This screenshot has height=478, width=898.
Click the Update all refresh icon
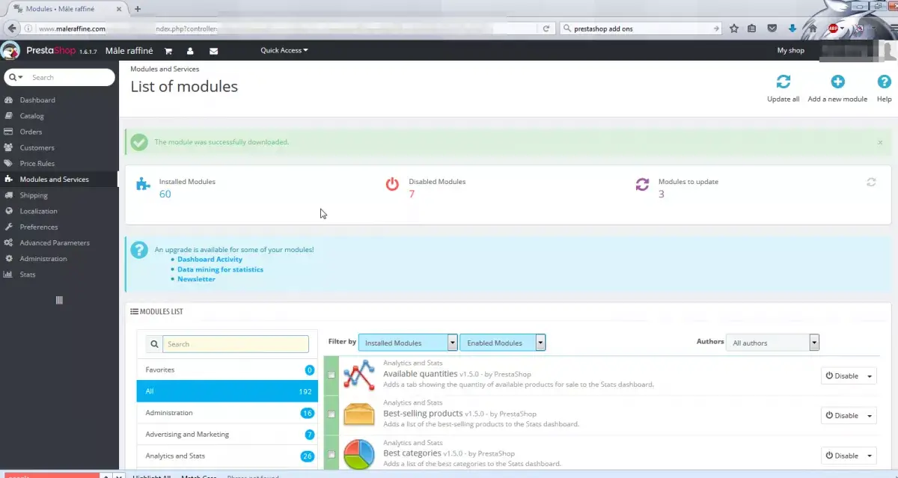784,82
